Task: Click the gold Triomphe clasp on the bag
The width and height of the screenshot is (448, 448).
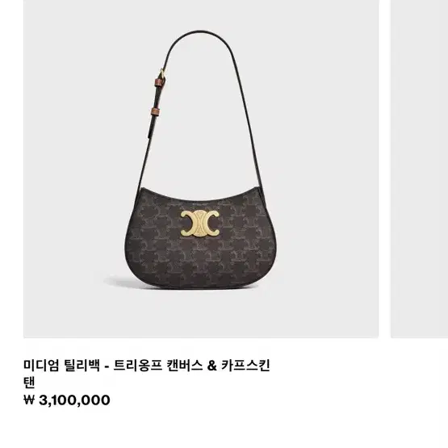Action: point(199,224)
